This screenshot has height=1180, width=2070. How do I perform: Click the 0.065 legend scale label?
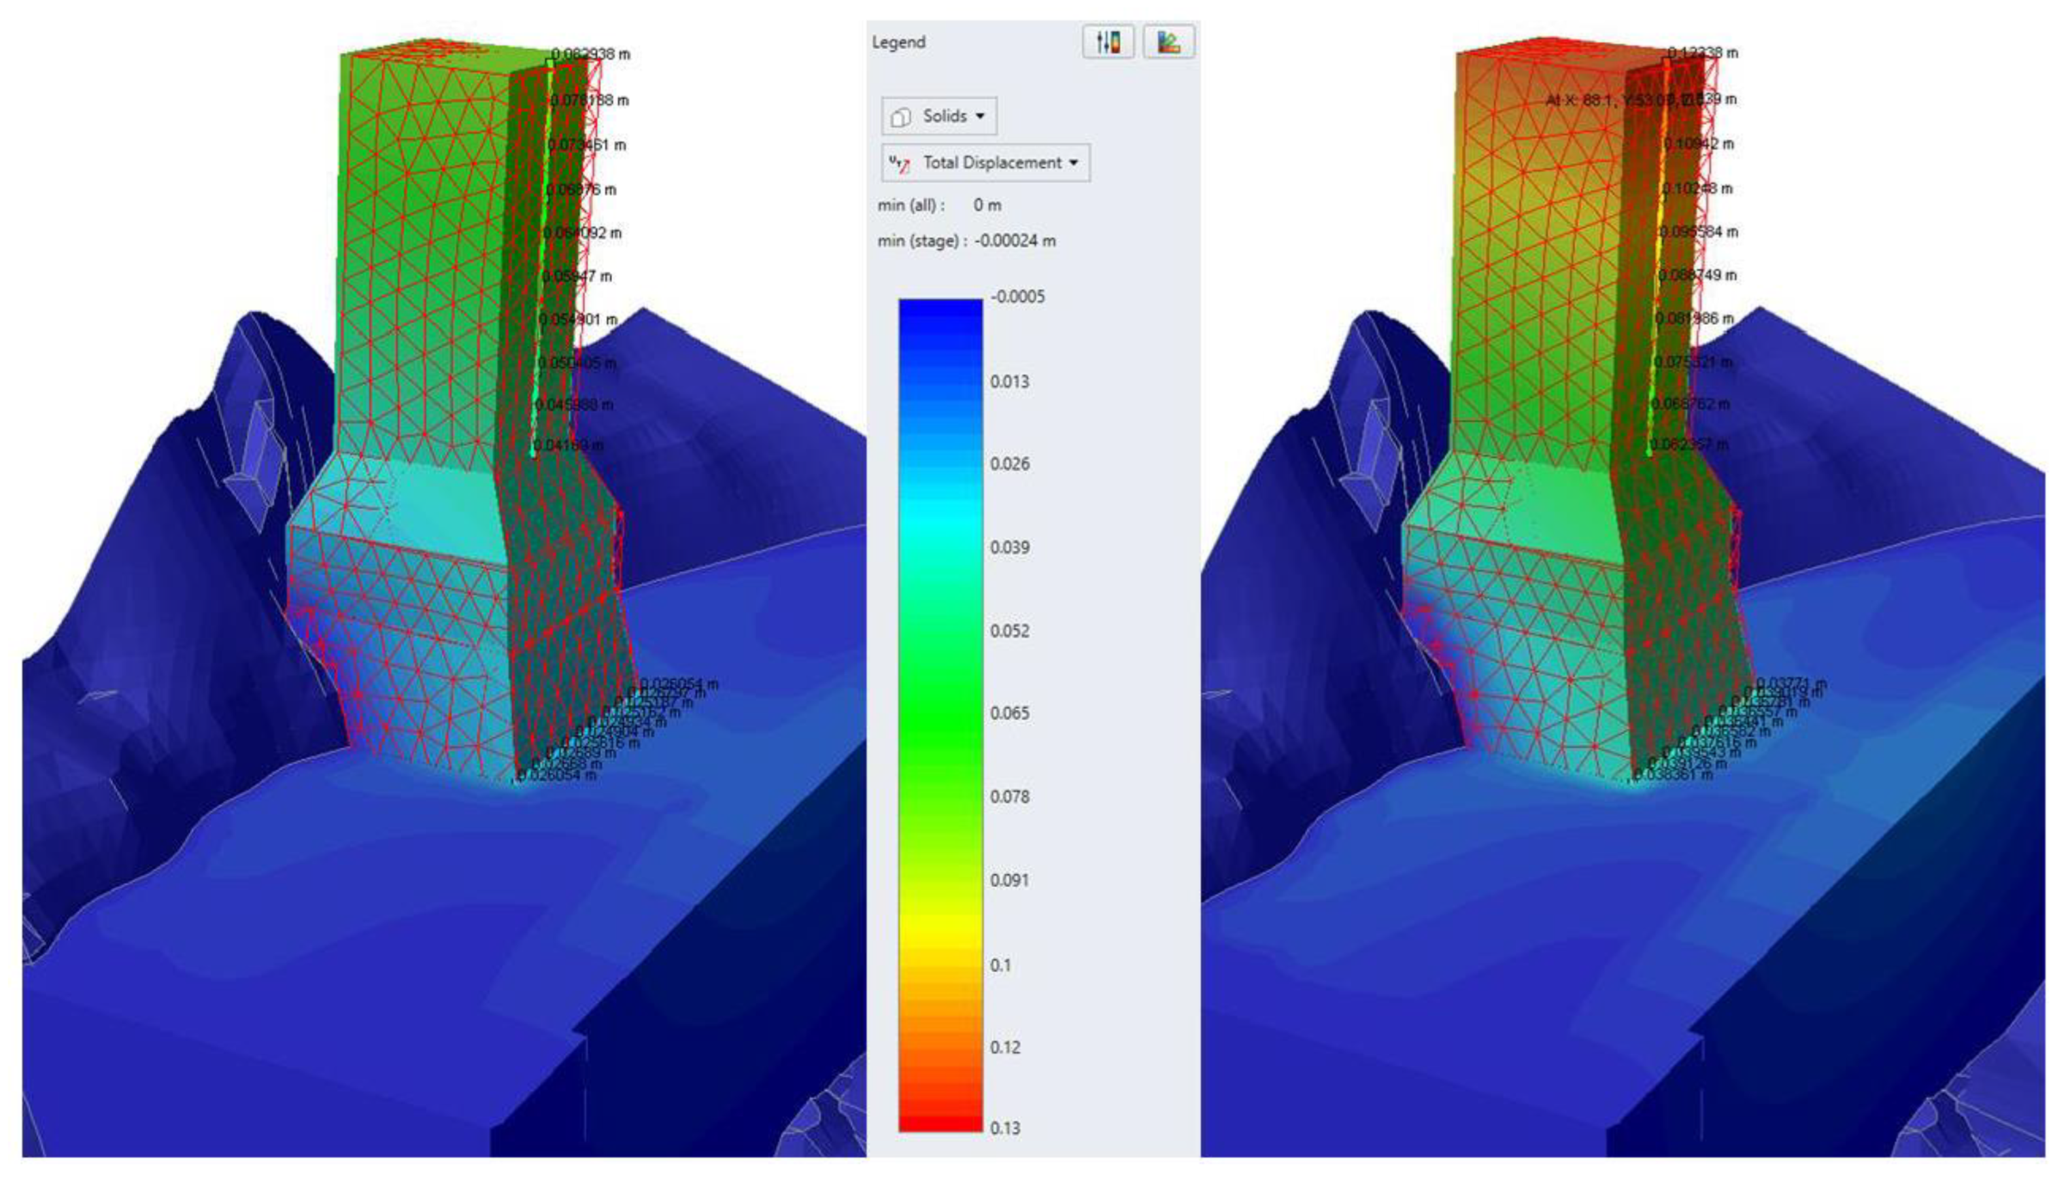point(1009,713)
